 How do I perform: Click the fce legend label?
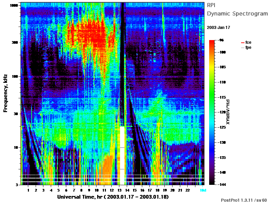tap(248, 42)
